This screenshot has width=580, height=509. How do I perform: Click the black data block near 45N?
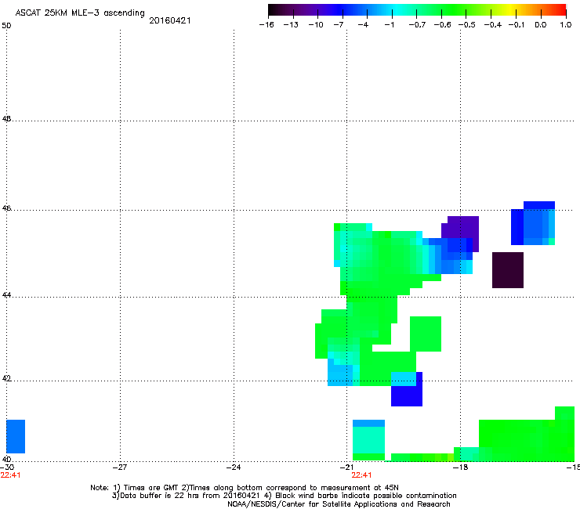[x=508, y=270]
